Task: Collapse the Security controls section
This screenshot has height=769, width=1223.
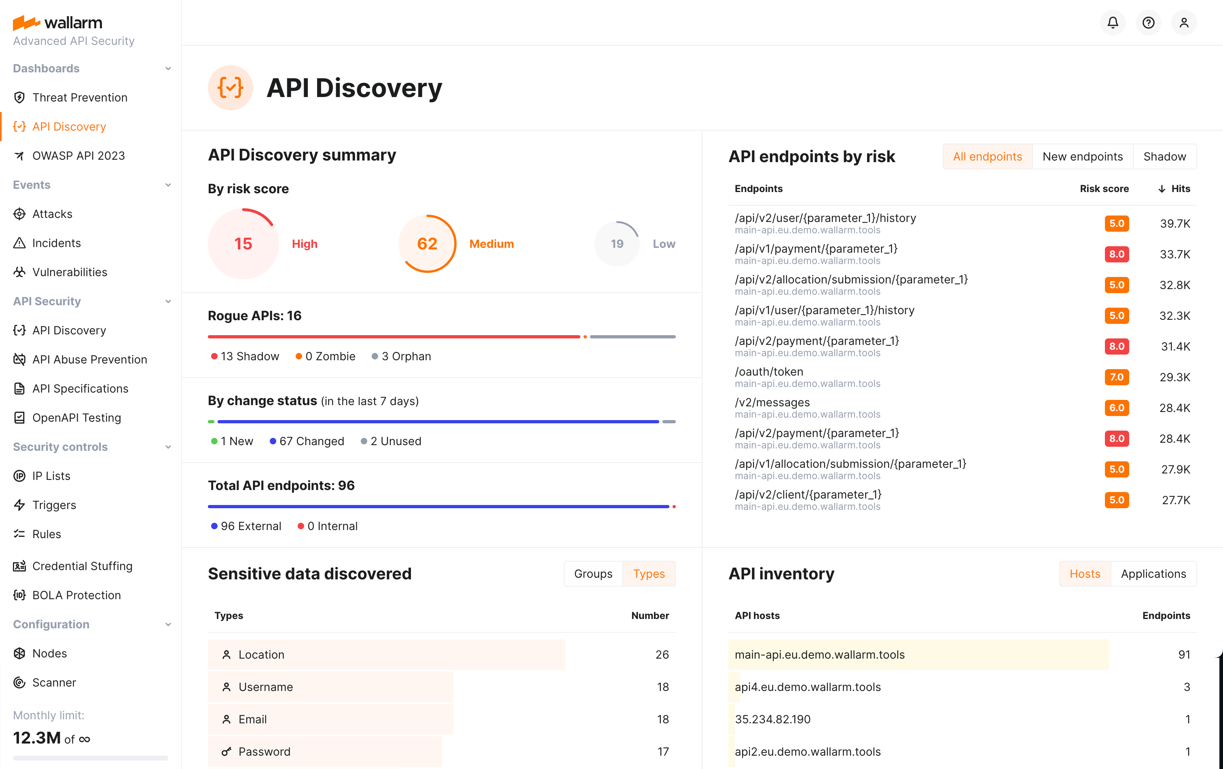Action: point(168,447)
